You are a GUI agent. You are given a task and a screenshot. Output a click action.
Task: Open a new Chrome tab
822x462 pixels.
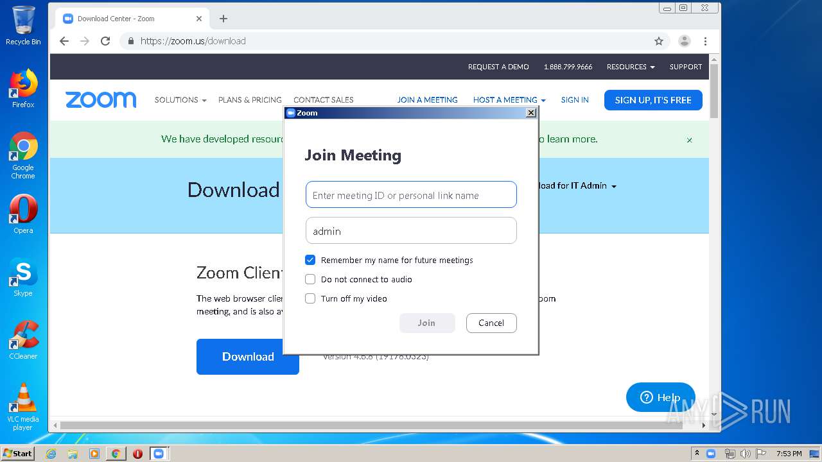tap(223, 19)
